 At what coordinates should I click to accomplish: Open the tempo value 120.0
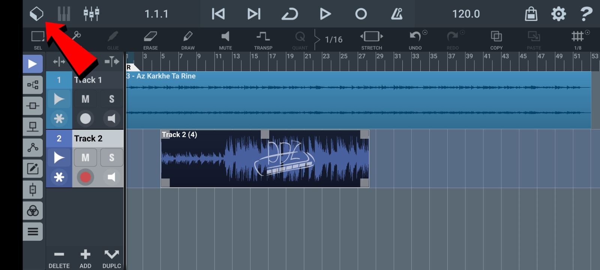click(x=466, y=14)
